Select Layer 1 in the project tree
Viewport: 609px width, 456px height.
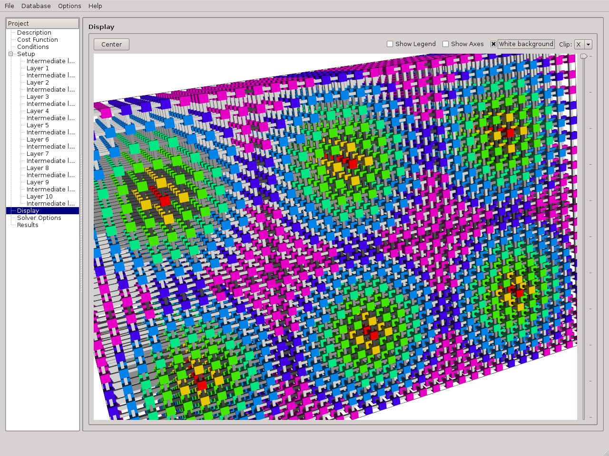pos(38,68)
